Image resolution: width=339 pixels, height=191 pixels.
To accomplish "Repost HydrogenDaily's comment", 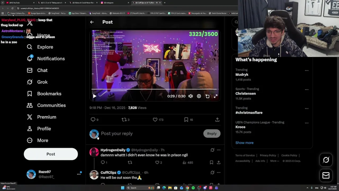I will tap(130, 162).
